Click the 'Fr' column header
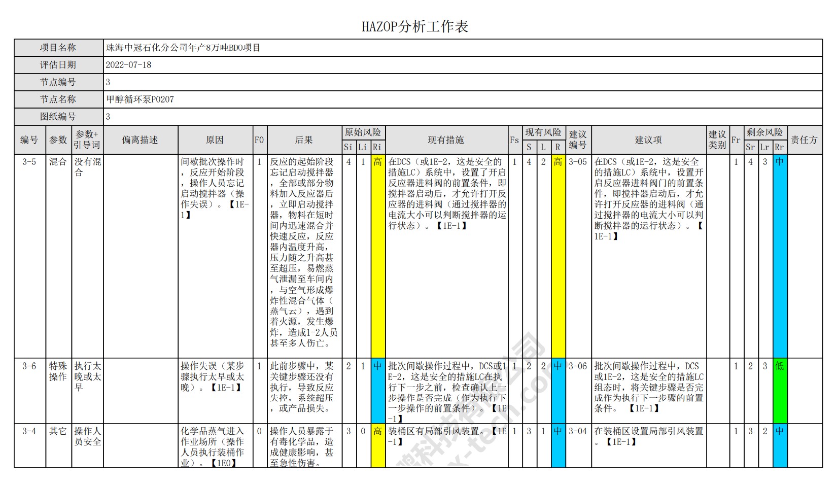 pos(736,140)
